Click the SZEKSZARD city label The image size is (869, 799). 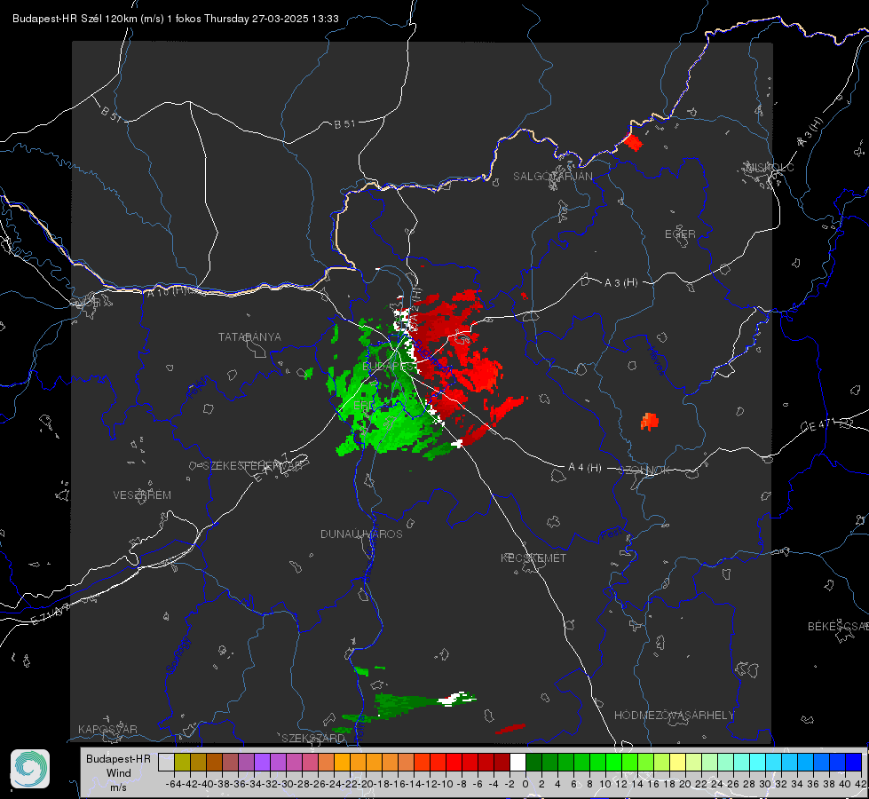coord(313,738)
